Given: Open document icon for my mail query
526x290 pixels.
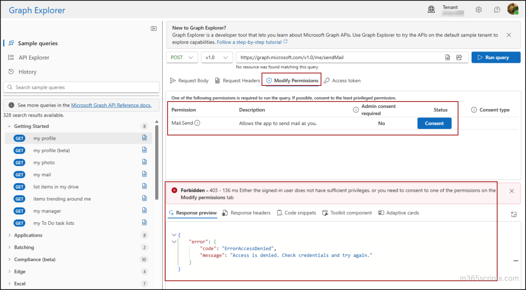Looking at the screenshot, I should (x=144, y=174).
